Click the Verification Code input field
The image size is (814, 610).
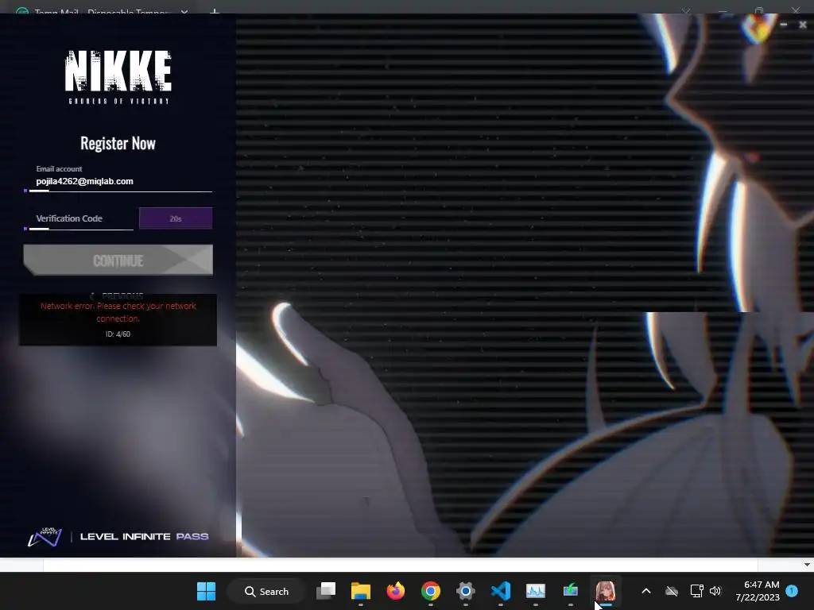81,218
